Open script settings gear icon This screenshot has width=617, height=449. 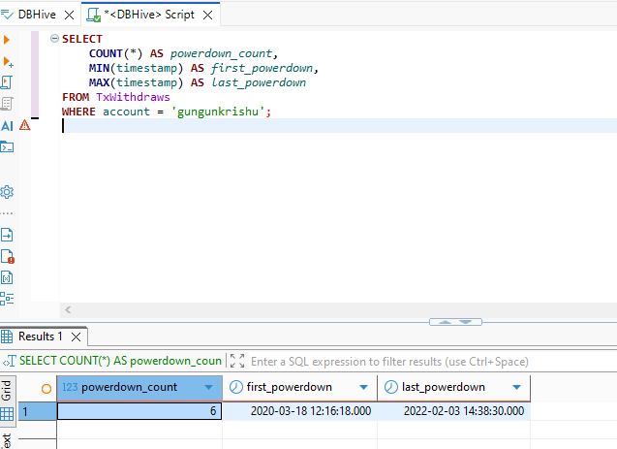pos(7,191)
